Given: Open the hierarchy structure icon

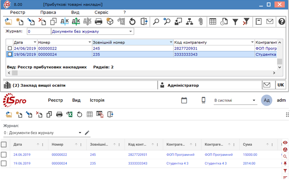Looking at the screenshot, I should click(x=190, y=22).
